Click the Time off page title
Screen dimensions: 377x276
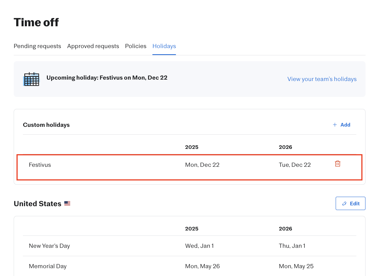point(36,22)
